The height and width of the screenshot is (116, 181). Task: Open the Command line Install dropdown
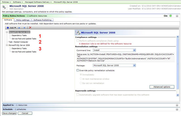(134, 50)
